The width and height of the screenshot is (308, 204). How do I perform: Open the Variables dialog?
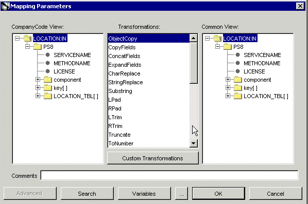click(144, 193)
